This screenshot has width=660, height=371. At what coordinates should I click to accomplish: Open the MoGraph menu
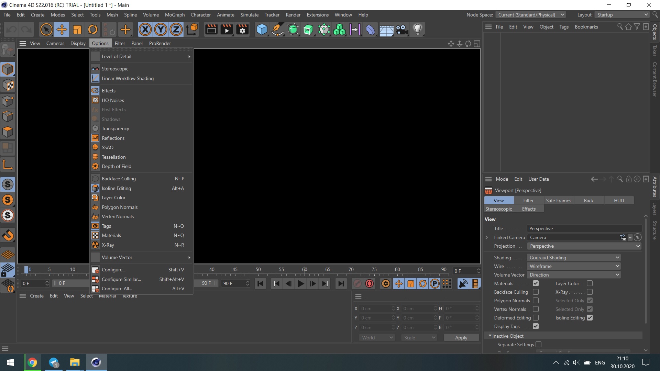tap(175, 15)
